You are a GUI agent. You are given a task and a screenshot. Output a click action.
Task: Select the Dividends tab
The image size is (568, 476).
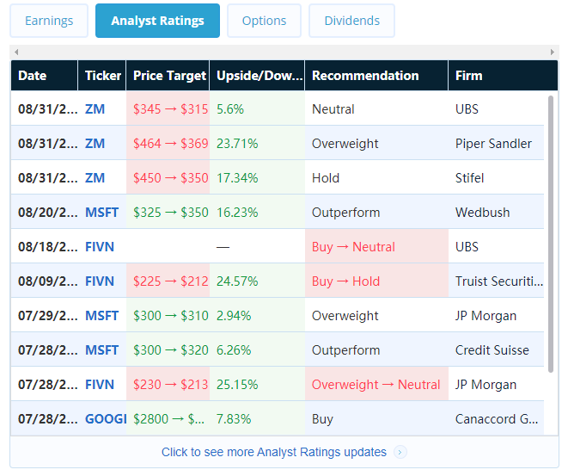351,21
